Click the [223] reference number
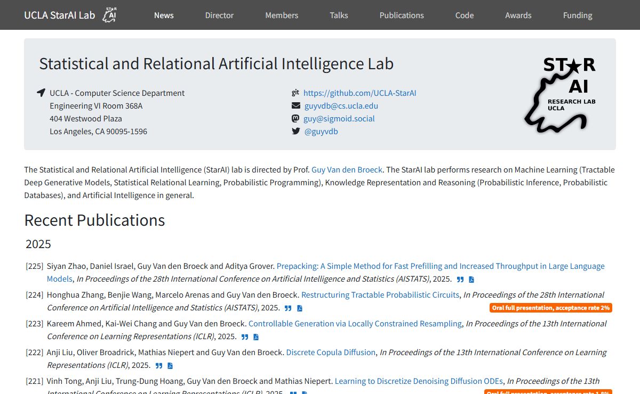Image resolution: width=640 pixels, height=394 pixels. click(x=34, y=323)
